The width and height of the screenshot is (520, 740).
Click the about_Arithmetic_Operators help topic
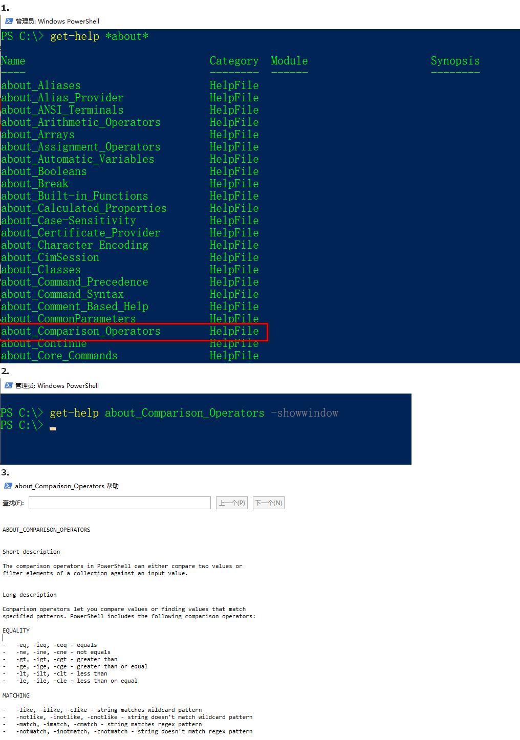pos(81,122)
